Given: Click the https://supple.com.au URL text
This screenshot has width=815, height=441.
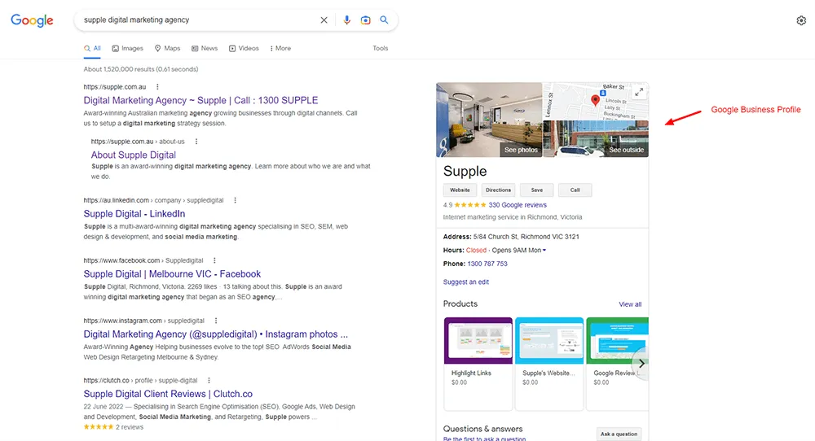Looking at the screenshot, I should tap(115, 86).
